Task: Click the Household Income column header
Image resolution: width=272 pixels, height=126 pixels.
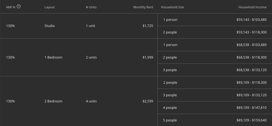Action: pyautogui.click(x=252, y=7)
